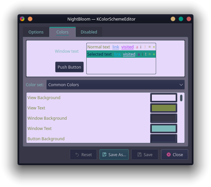
Task: Edit the Window Text color swatch
Action: pyautogui.click(x=164, y=128)
